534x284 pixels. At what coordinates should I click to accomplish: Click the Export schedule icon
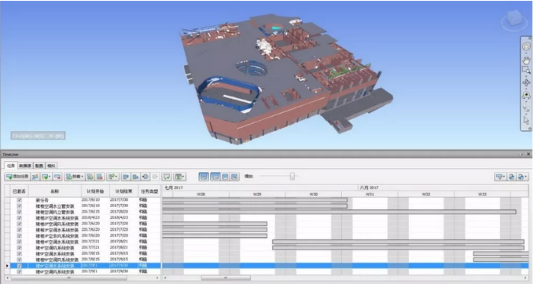511,177
